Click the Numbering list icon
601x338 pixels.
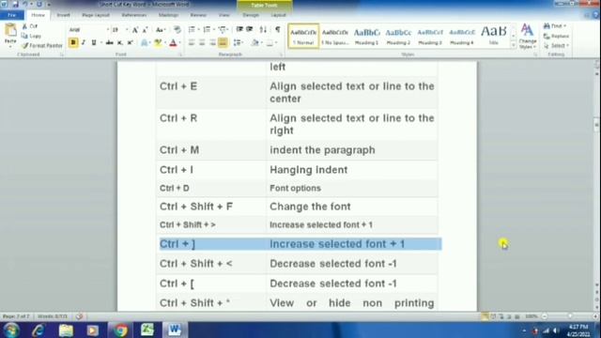[x=207, y=29]
